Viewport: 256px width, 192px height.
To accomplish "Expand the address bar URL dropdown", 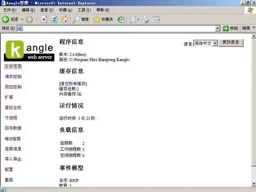I will tap(217, 28).
